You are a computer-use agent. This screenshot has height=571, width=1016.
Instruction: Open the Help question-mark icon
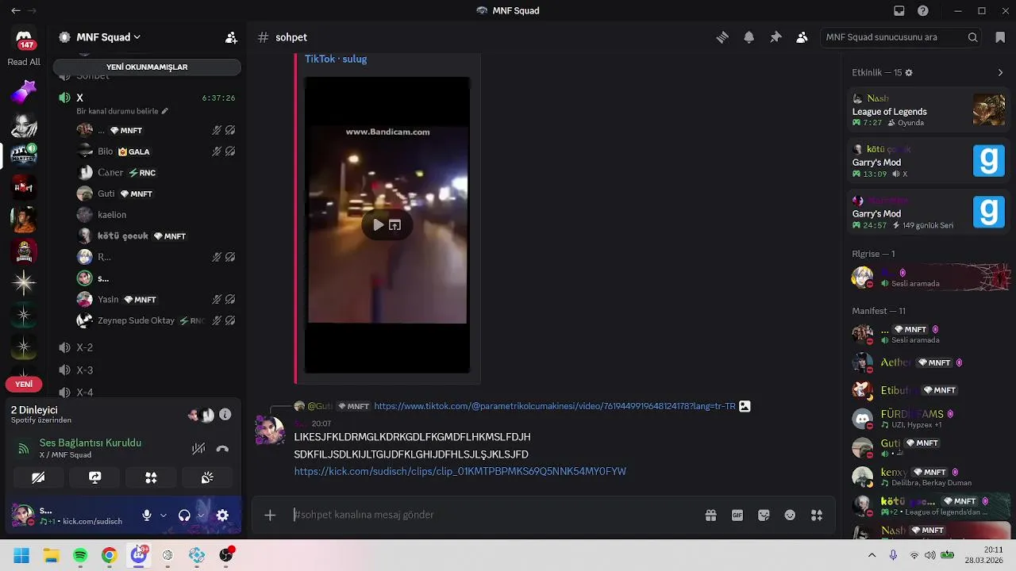tap(923, 11)
